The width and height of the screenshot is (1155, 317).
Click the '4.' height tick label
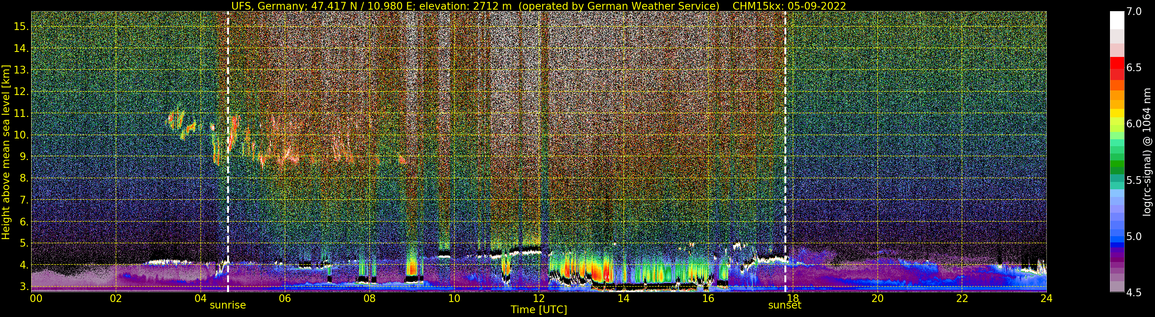(24, 265)
